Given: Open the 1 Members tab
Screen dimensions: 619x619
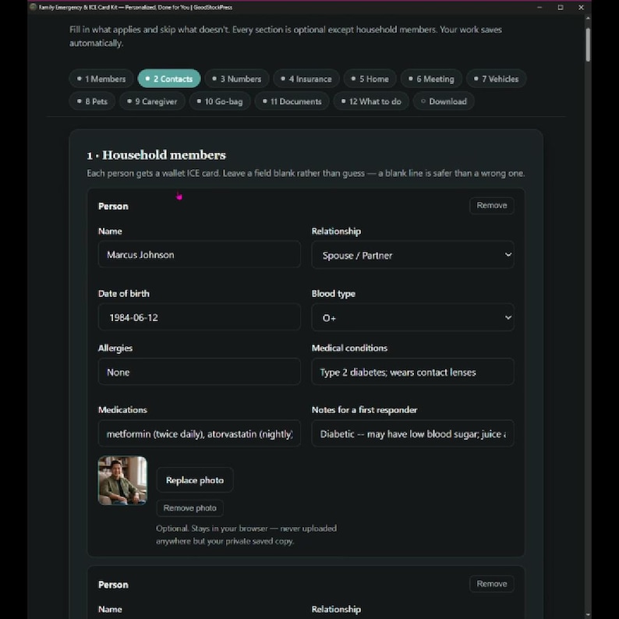Looking at the screenshot, I should pyautogui.click(x=101, y=79).
